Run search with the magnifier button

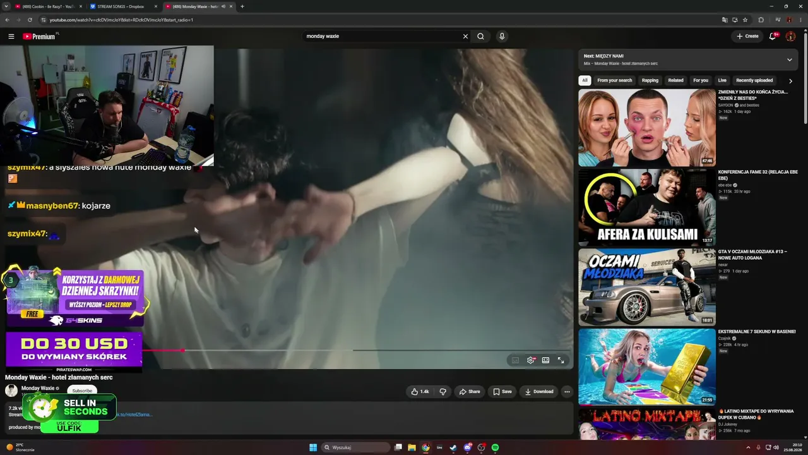[480, 36]
